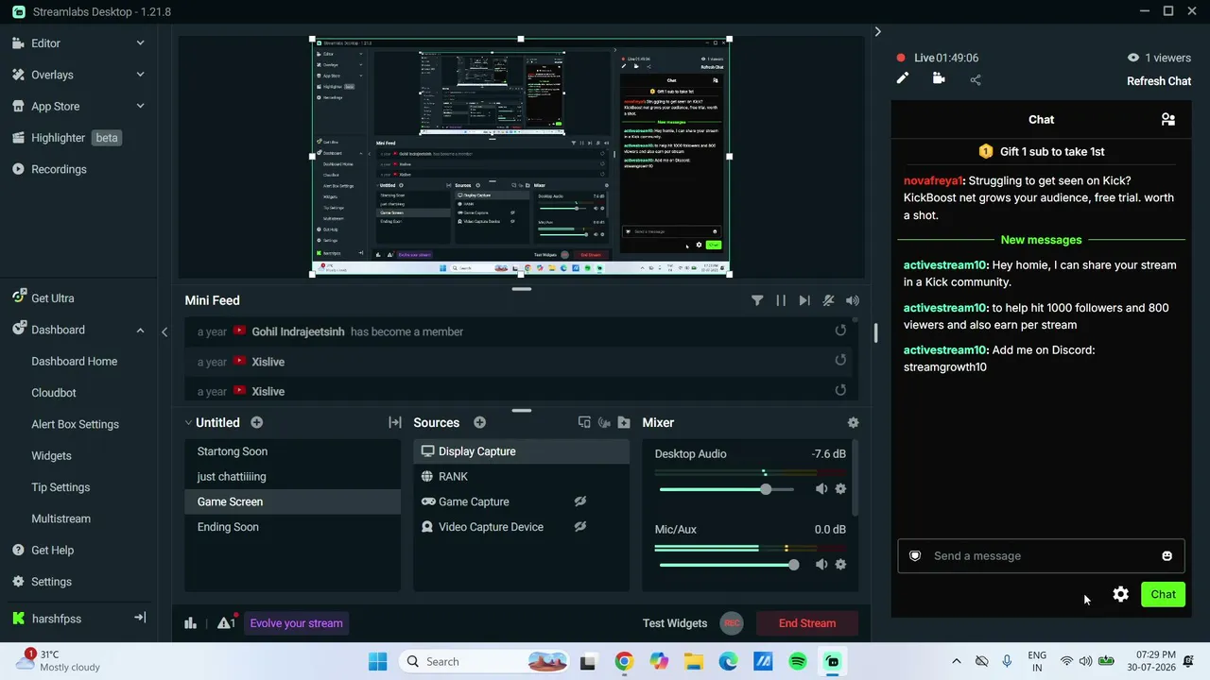This screenshot has height=680, width=1210.
Task: Open Mic/Aux settings gear
Action: (840, 564)
